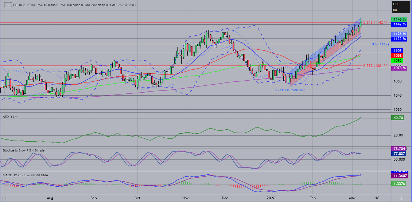Select the MACD 12 26 indicator title

pyautogui.click(x=25, y=175)
